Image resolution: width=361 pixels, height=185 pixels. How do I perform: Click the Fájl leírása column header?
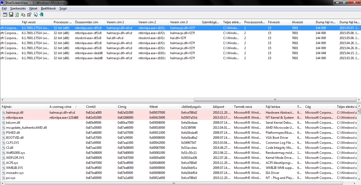tap(280, 107)
